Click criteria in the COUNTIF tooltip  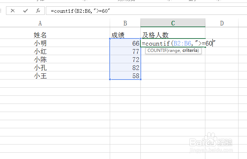(190, 51)
